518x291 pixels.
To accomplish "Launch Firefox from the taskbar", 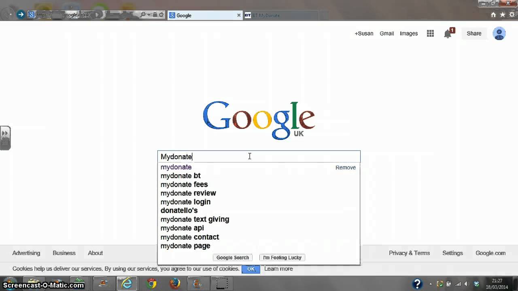I will click(x=175, y=283).
